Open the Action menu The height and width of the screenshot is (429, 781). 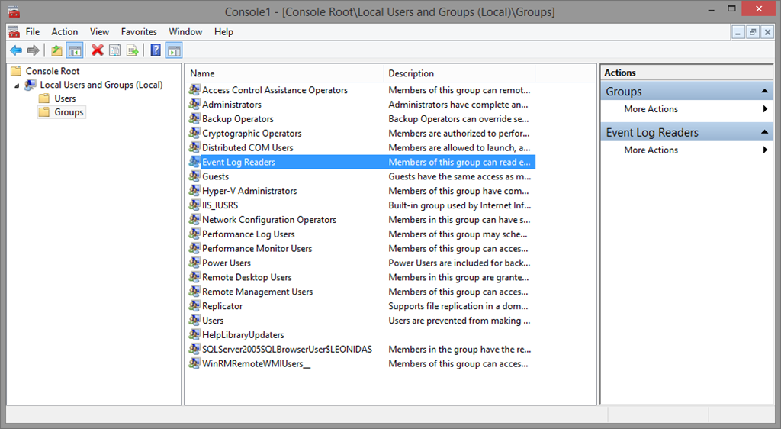pyautogui.click(x=65, y=32)
